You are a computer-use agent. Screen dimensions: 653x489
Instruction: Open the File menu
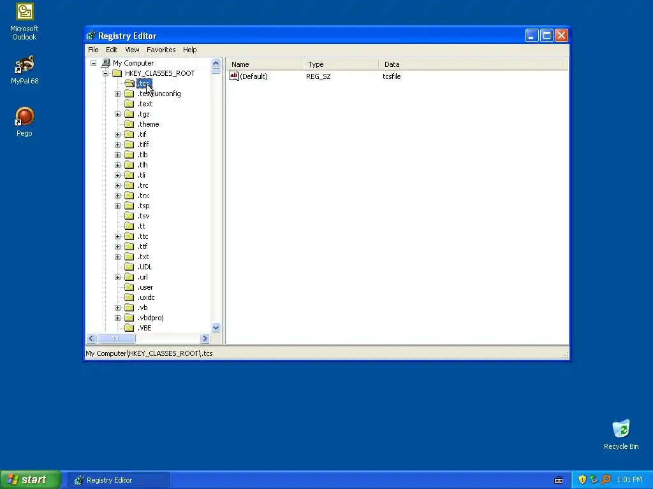click(93, 50)
